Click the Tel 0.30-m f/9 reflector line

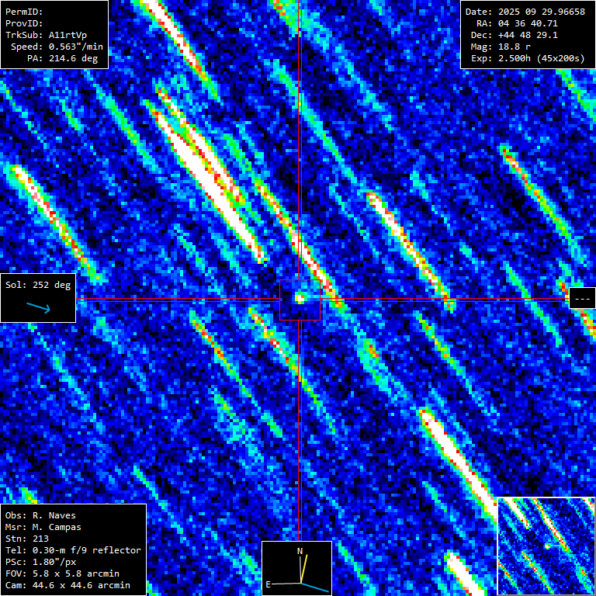pos(73,550)
